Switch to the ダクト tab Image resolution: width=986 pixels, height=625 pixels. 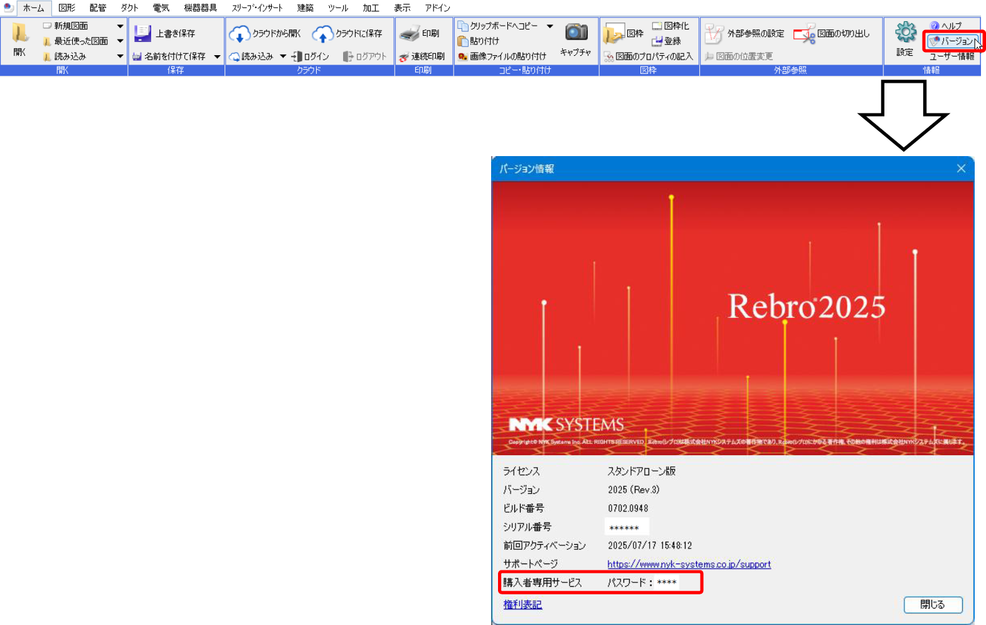(130, 8)
